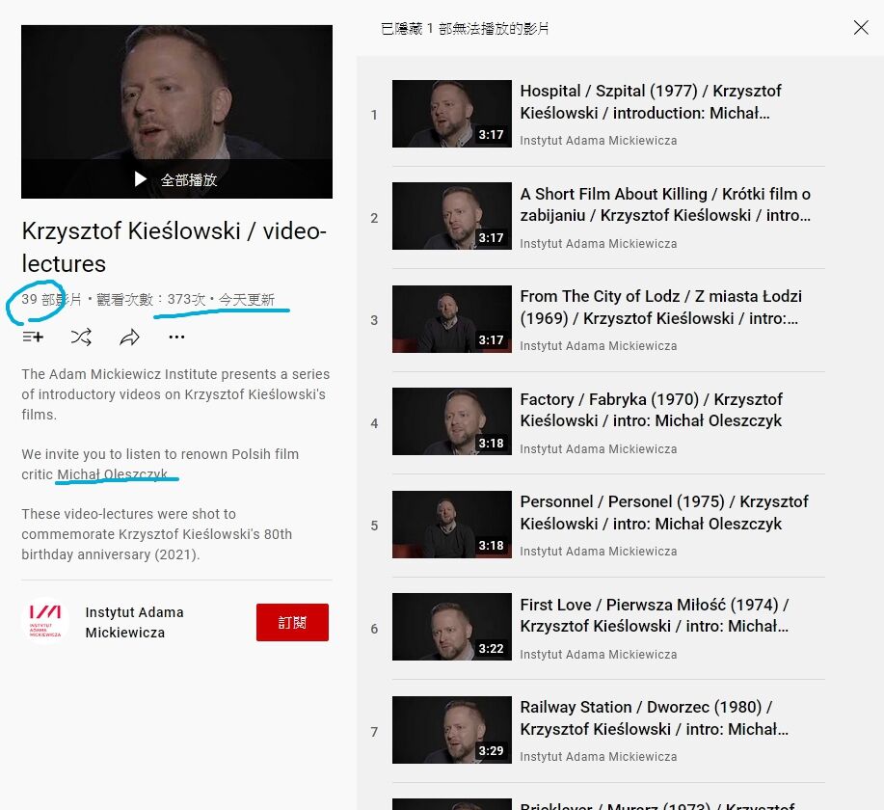
Task: Click channel name under Hospital video
Action: 598,141
